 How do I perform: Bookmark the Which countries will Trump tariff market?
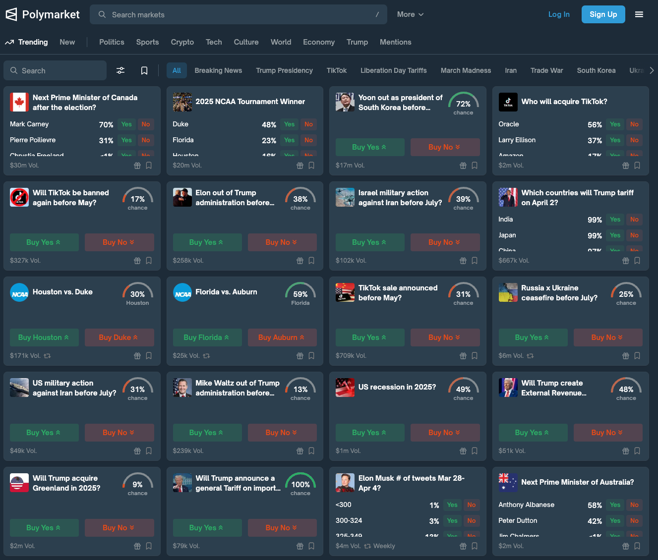pos(637,261)
